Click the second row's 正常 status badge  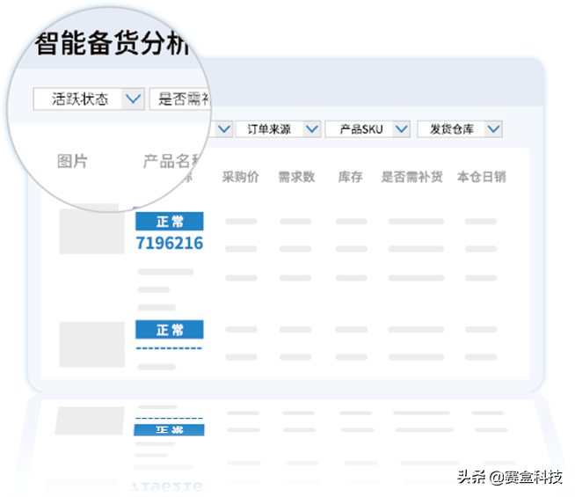pyautogui.click(x=170, y=330)
